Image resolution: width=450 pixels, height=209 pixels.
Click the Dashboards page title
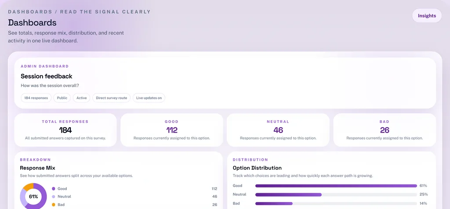[32, 22]
